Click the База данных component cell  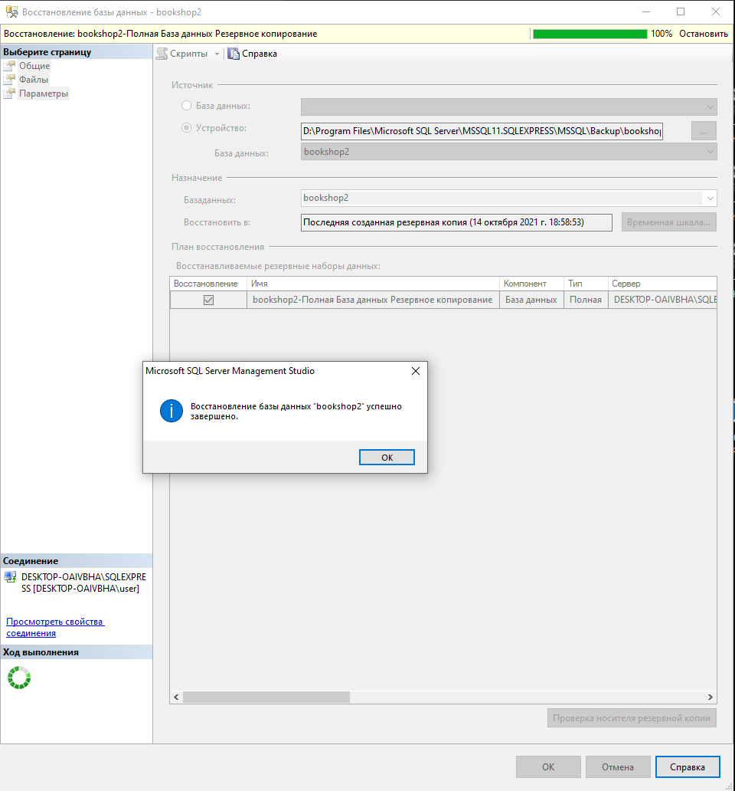click(x=531, y=300)
